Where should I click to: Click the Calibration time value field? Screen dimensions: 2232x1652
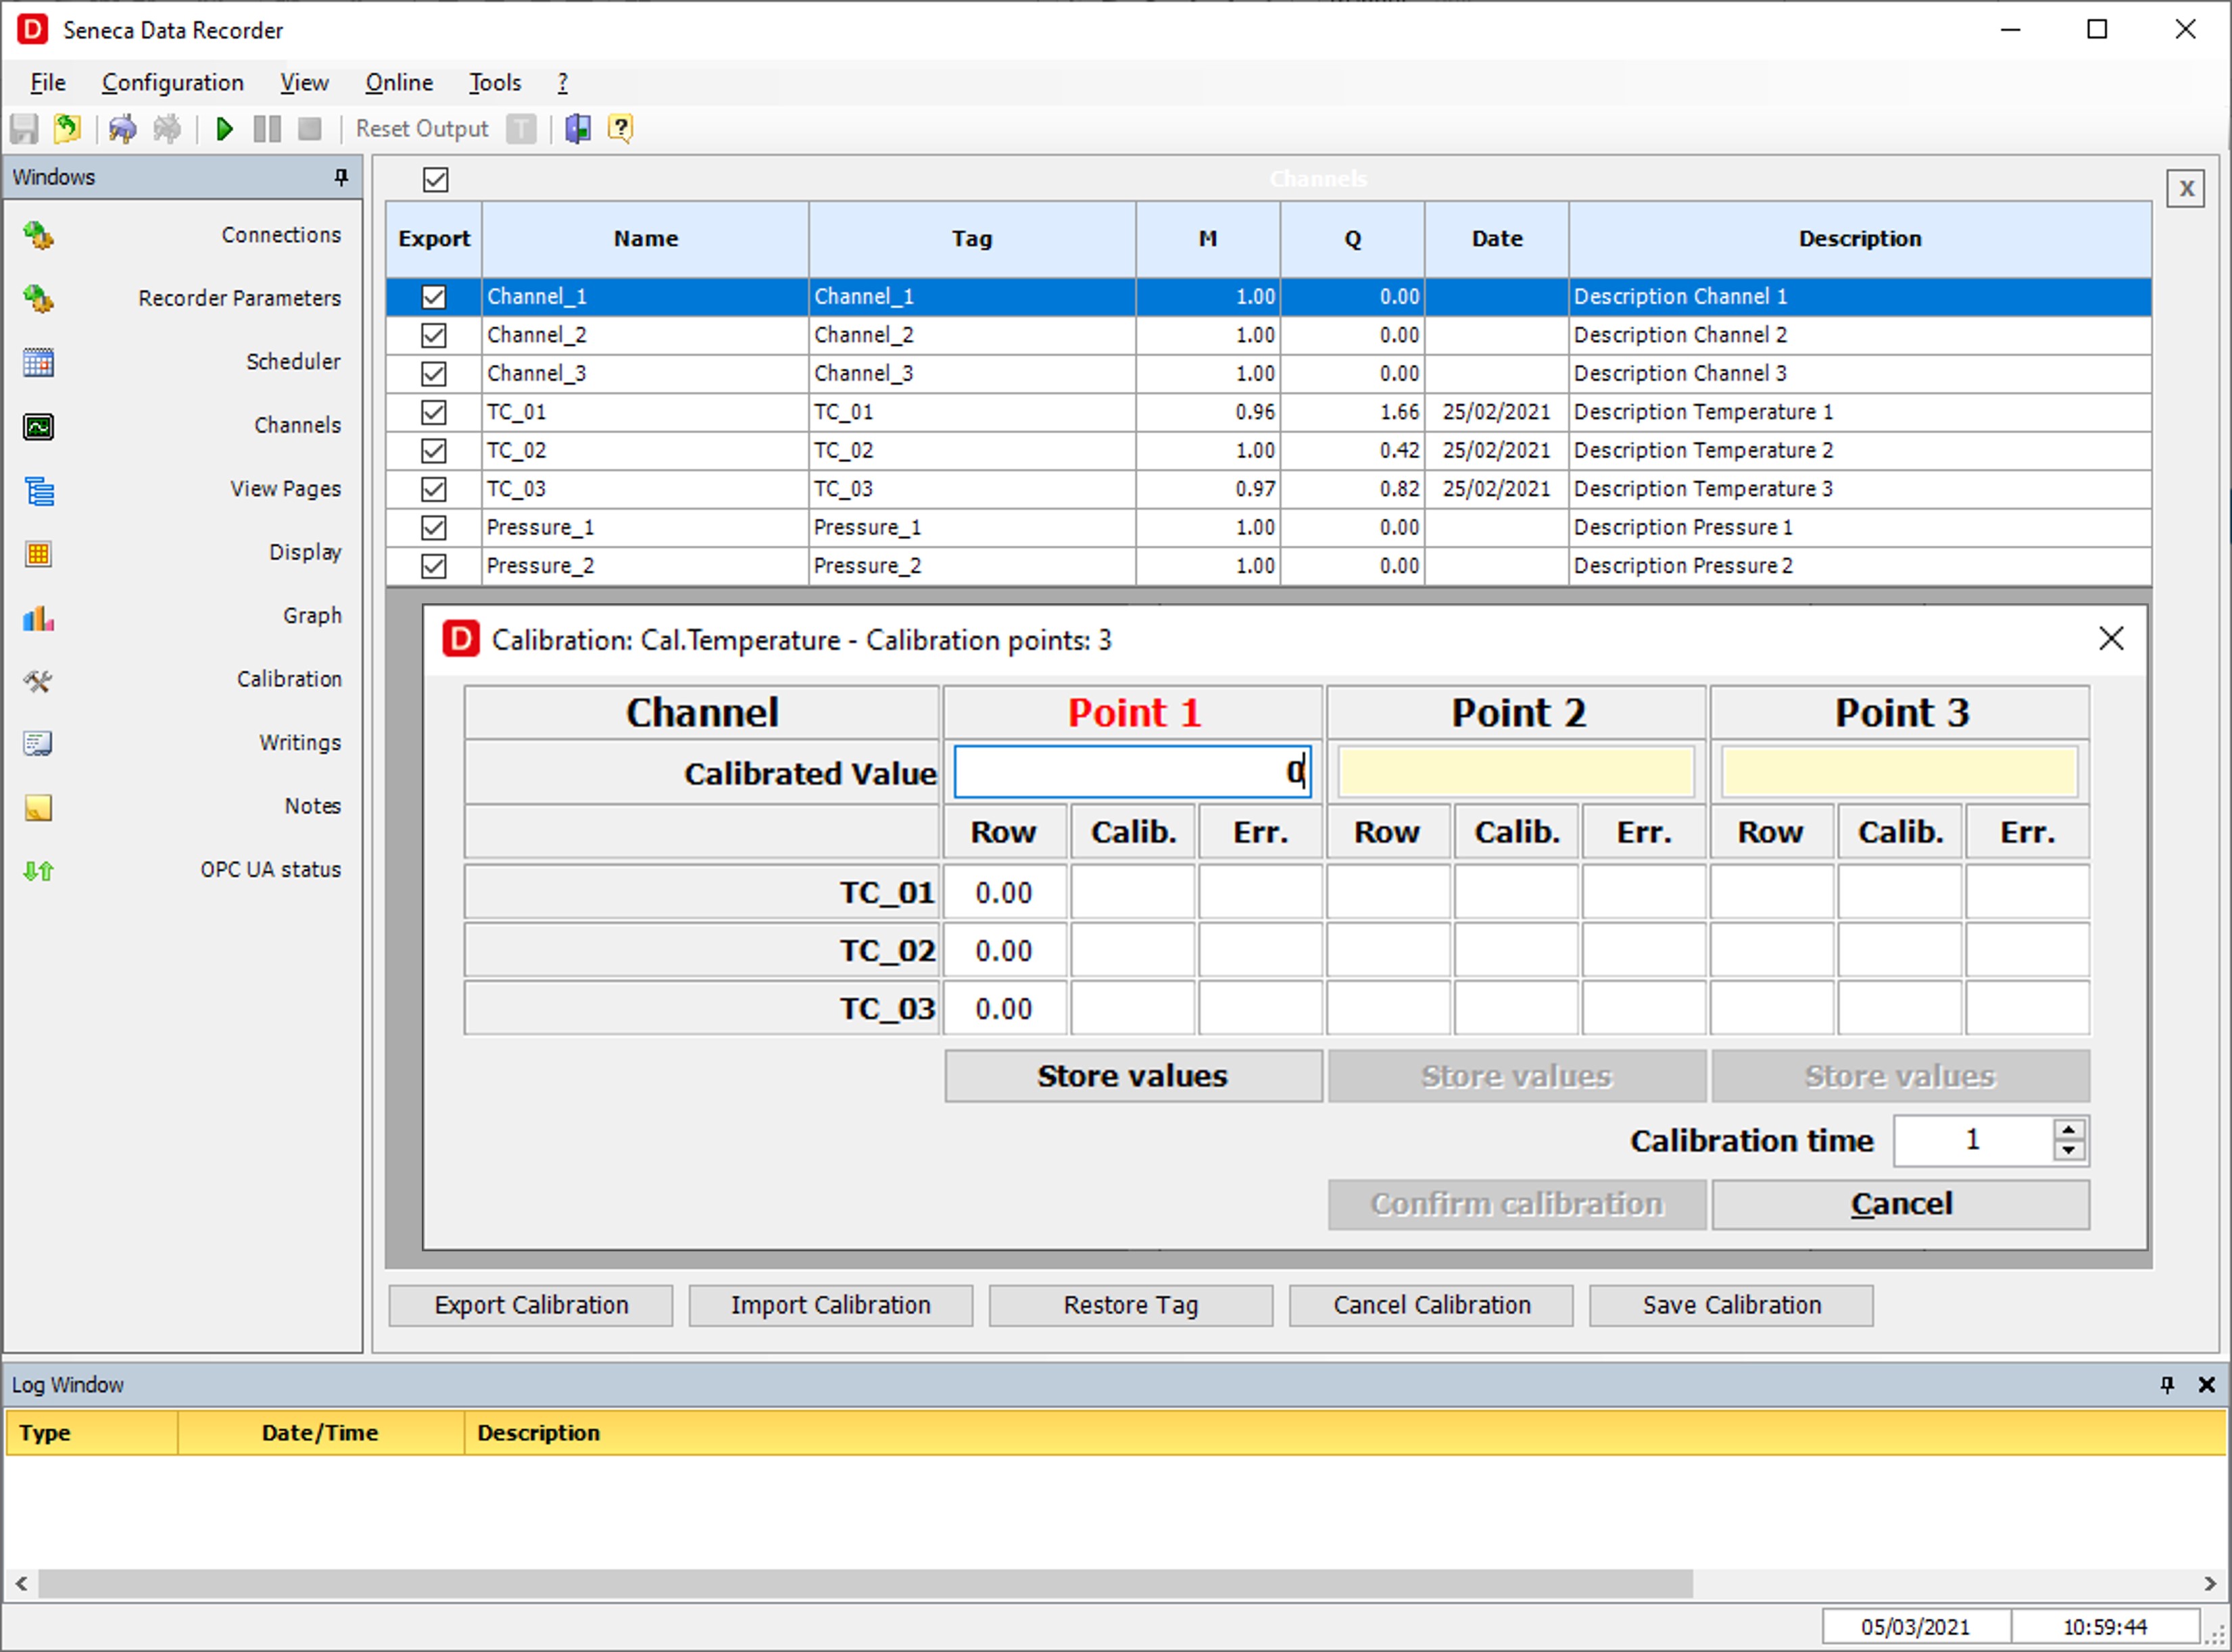[x=1973, y=1141]
